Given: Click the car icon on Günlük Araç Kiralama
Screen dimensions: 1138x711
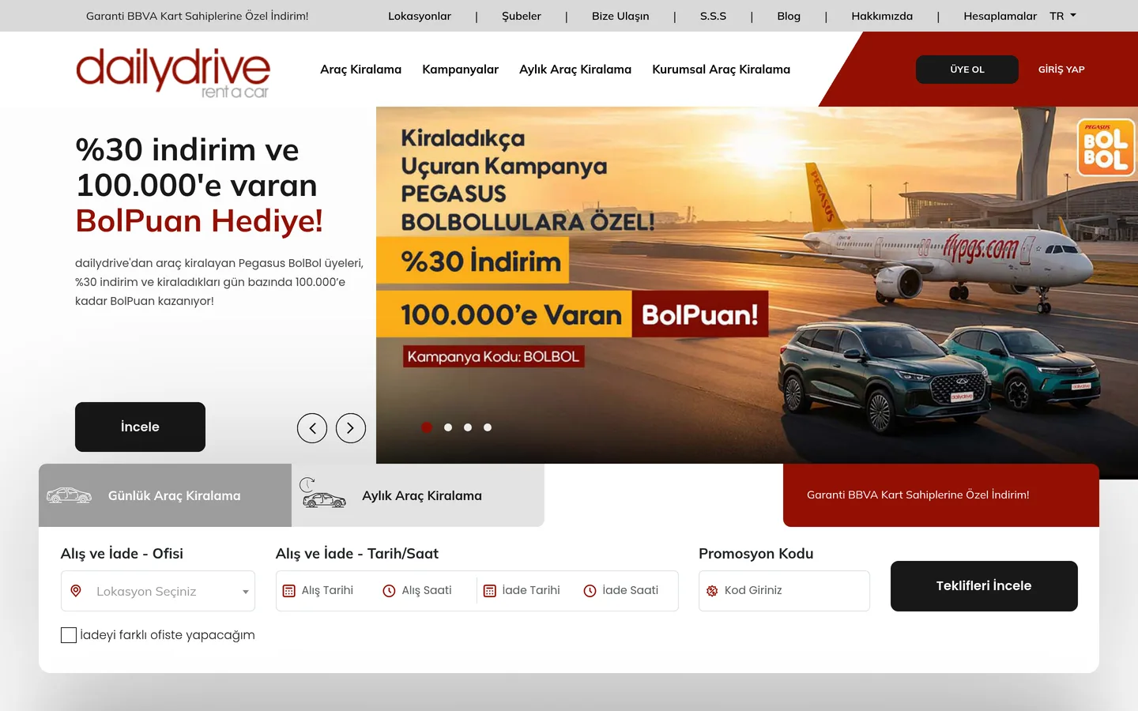Looking at the screenshot, I should pyautogui.click(x=69, y=495).
